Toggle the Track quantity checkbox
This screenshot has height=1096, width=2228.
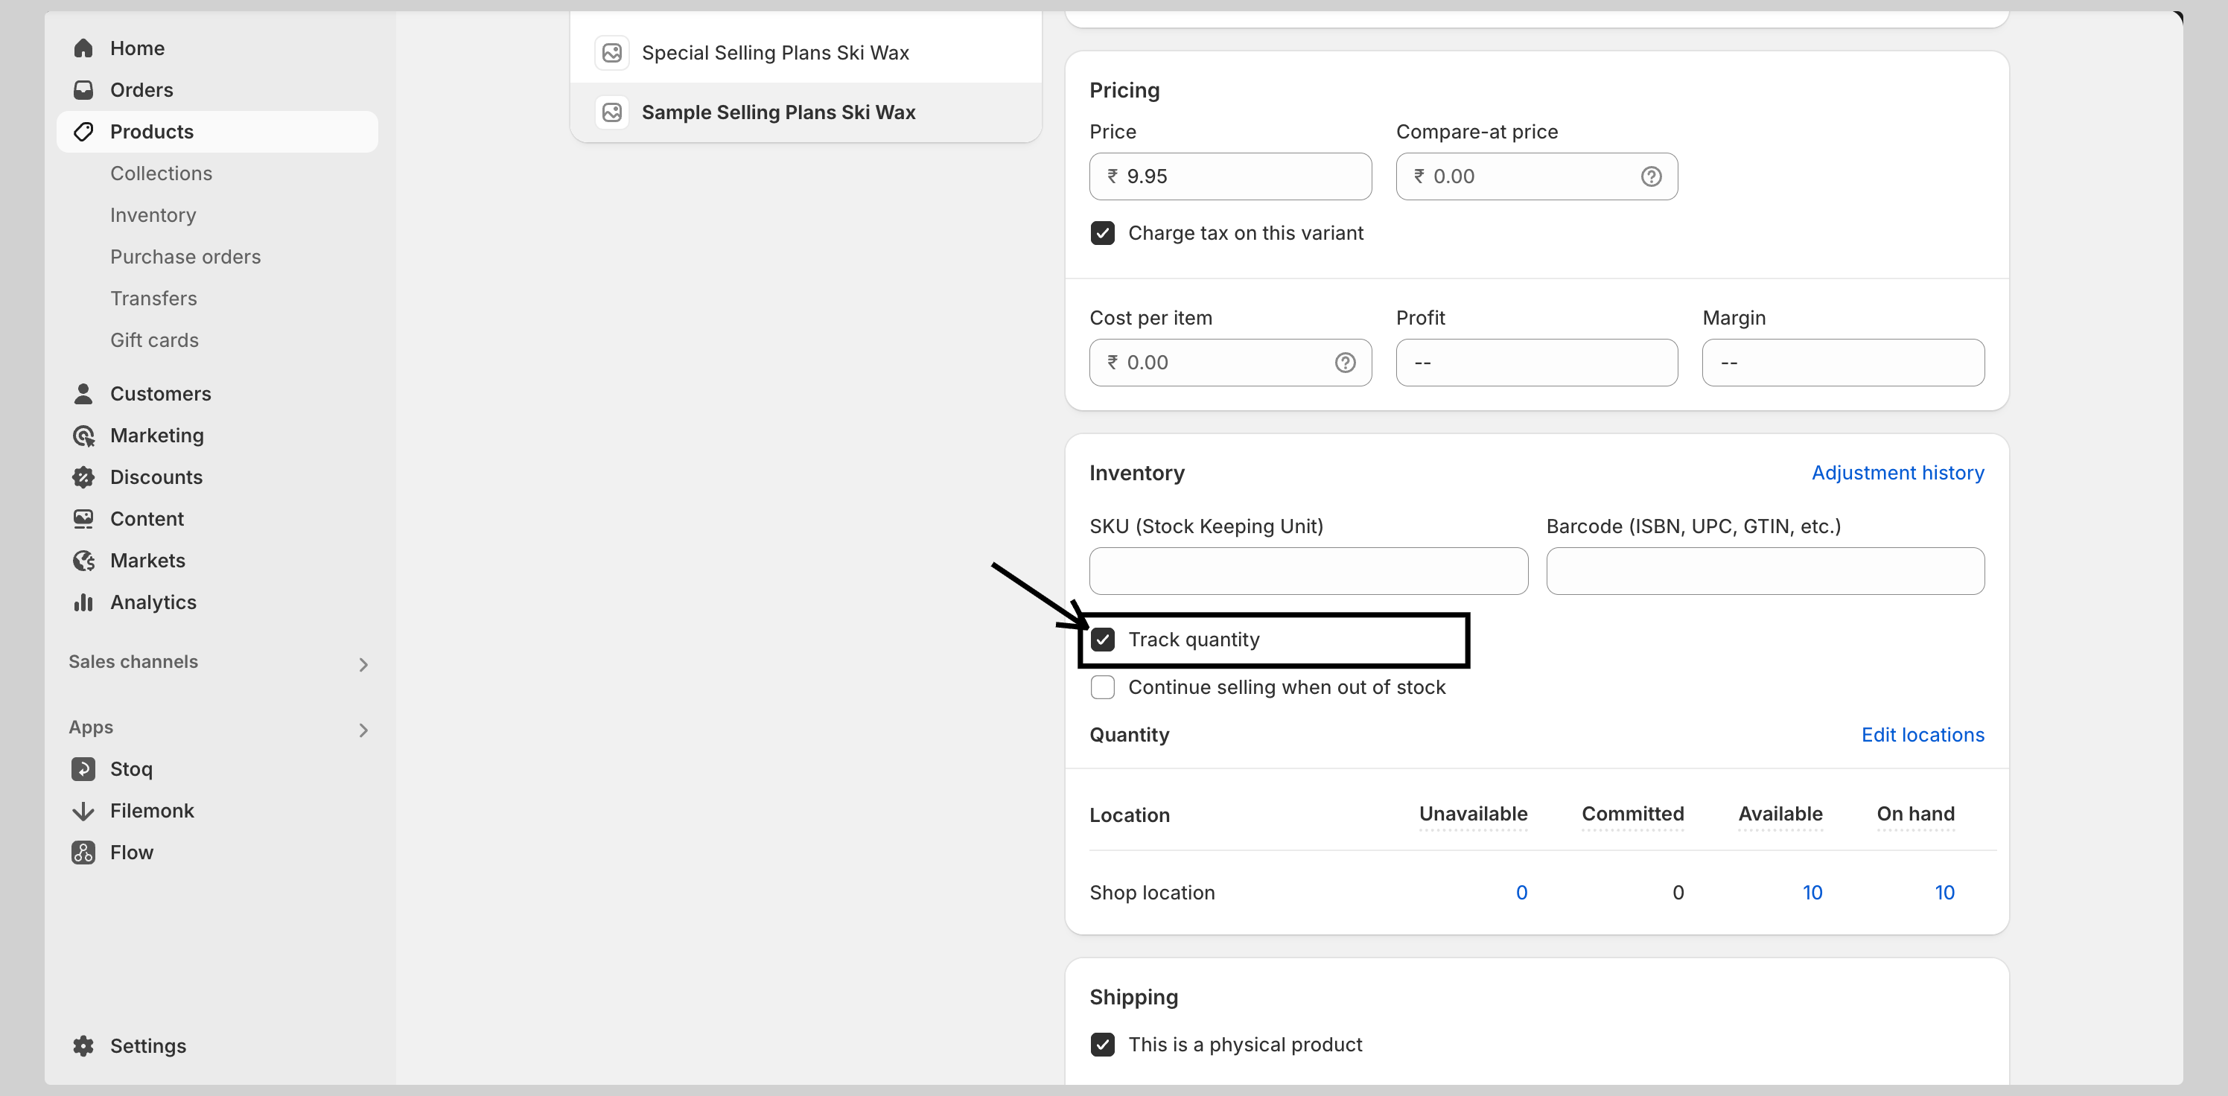(x=1103, y=640)
